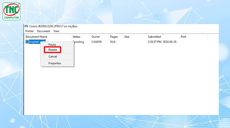Screen dimensions: 230x128
Task: Choose Pause in the context menu
Action: tap(52, 45)
